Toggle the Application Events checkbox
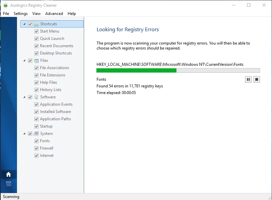This screenshot has height=200, width=272. [36, 104]
